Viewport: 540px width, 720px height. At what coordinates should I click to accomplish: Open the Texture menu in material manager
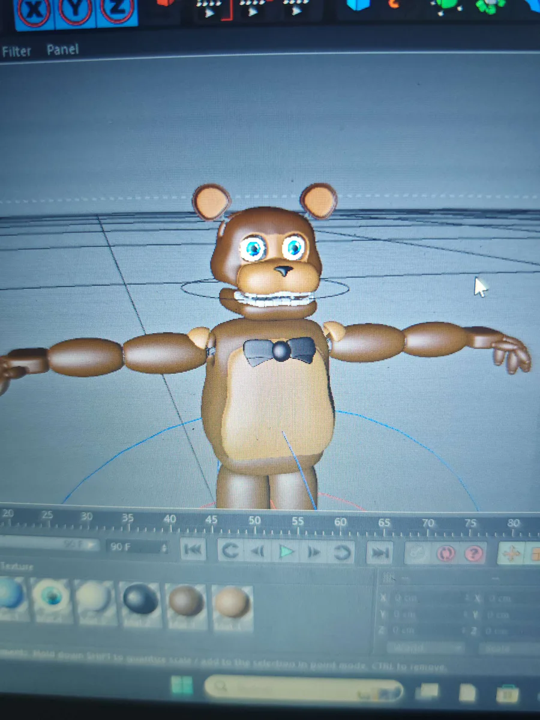pyautogui.click(x=17, y=567)
